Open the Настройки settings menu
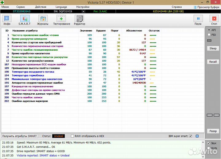Image resolution: width=221 pixels, height=159 pixels. click(x=83, y=7)
